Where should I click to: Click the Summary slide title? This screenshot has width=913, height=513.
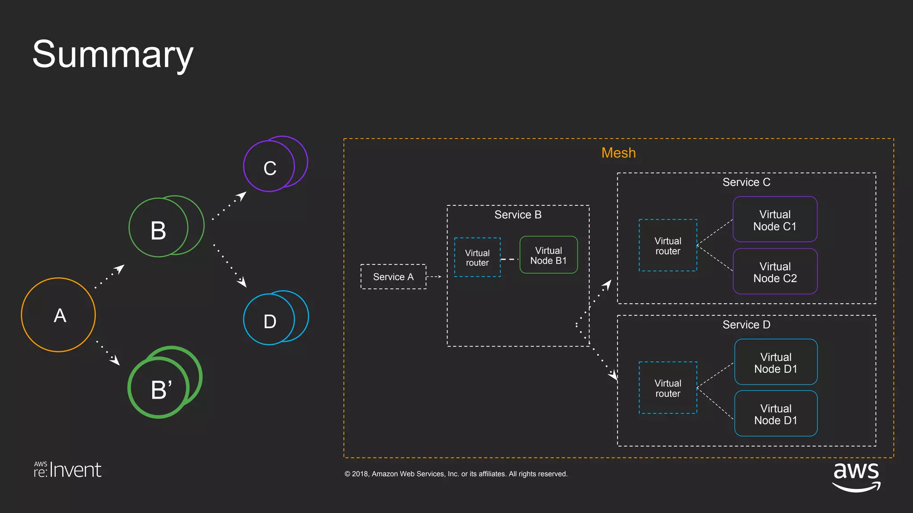(x=113, y=54)
